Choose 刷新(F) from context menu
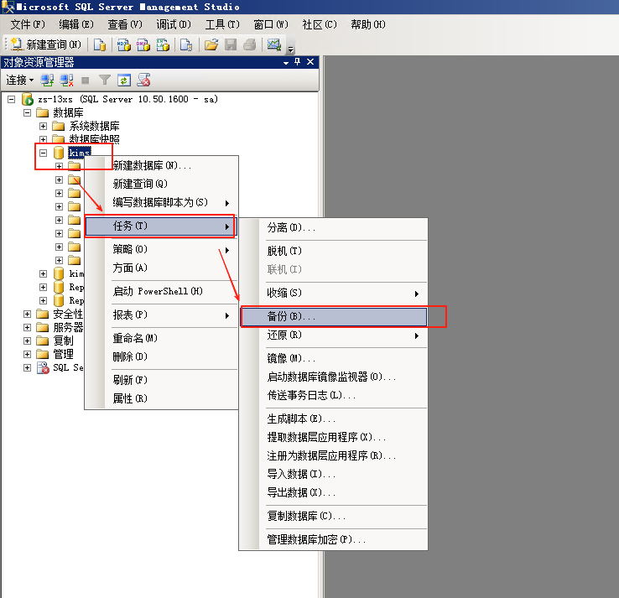619x598 pixels. click(x=162, y=380)
